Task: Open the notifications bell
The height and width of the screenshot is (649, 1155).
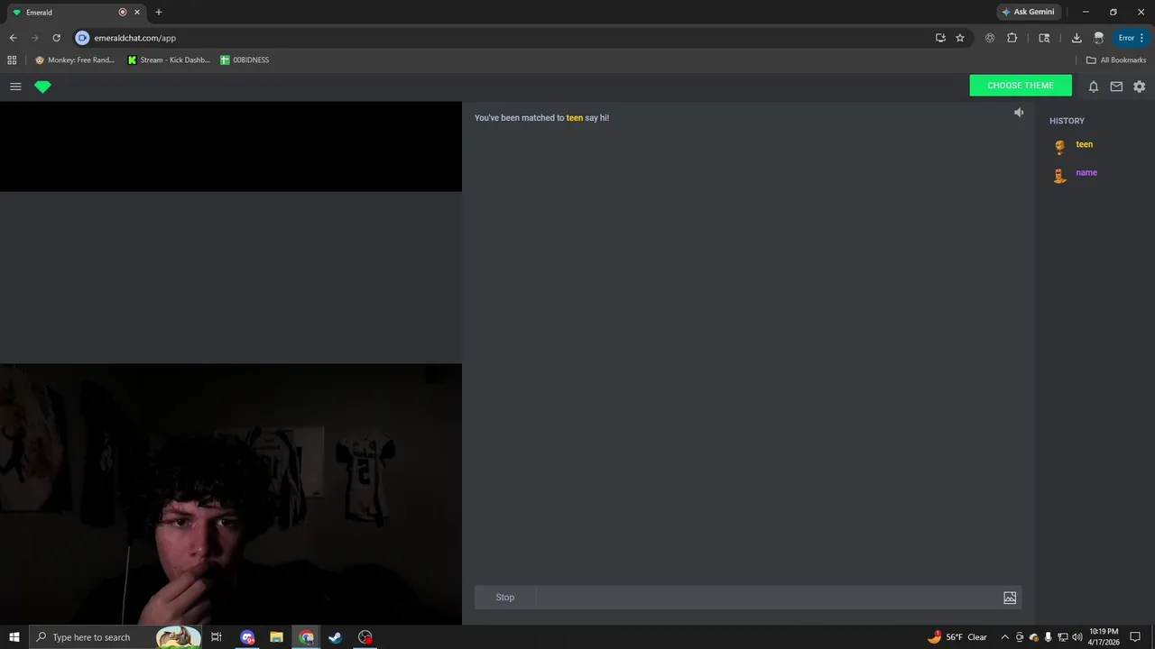Action: click(1093, 87)
